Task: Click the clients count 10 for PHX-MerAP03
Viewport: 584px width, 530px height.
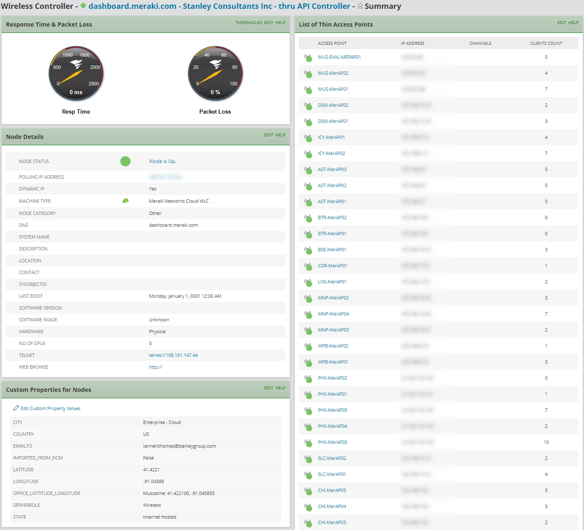Action: click(546, 442)
